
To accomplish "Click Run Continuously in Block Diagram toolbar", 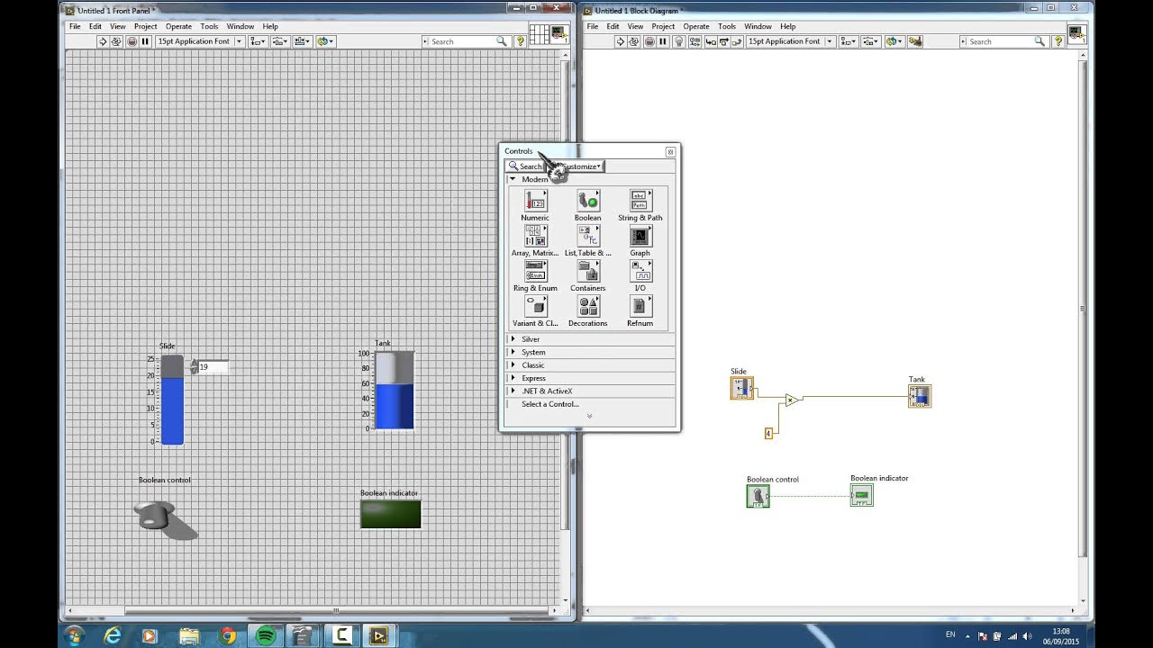I will pos(634,41).
